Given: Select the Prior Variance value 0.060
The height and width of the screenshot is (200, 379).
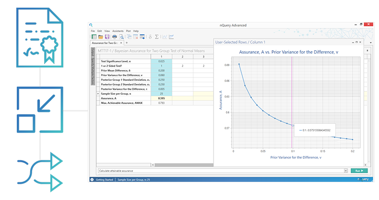Looking at the screenshot, I should (162, 75).
